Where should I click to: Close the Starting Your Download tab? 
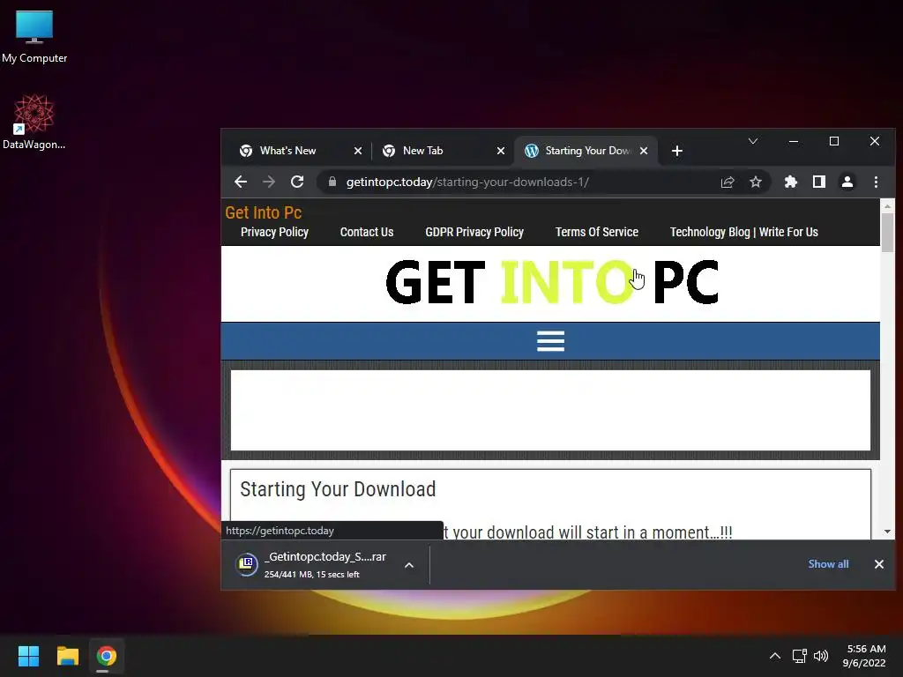tap(644, 151)
